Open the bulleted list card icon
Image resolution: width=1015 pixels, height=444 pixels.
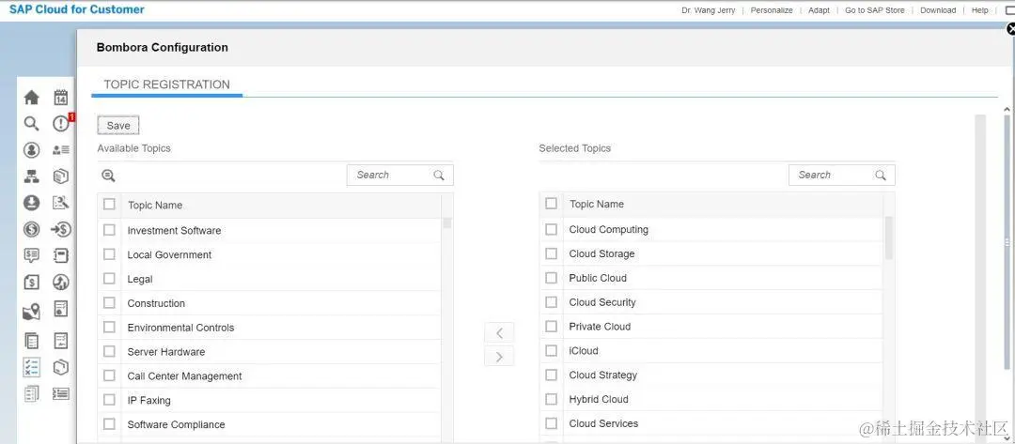click(x=61, y=393)
